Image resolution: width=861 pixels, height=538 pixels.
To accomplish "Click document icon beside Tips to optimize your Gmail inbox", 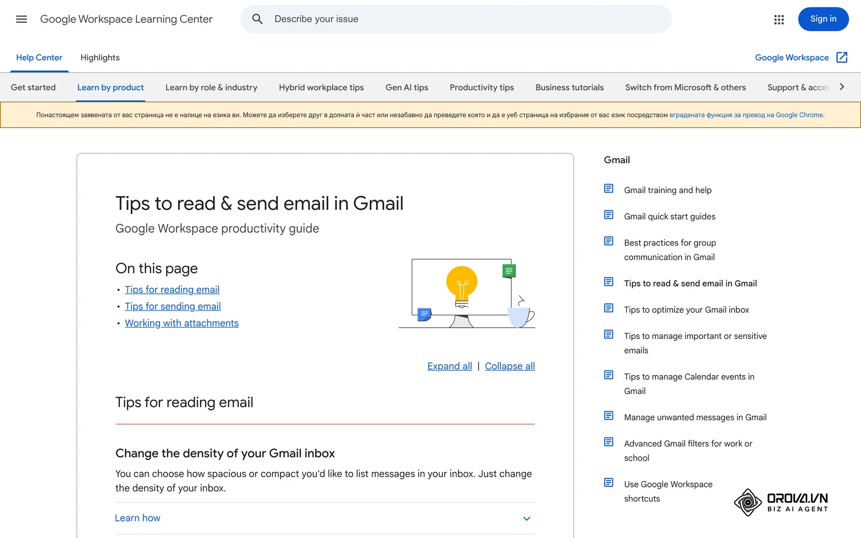I will pos(609,308).
